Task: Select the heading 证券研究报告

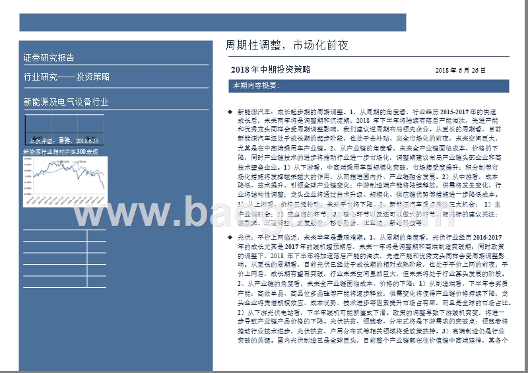Action: click(49, 57)
